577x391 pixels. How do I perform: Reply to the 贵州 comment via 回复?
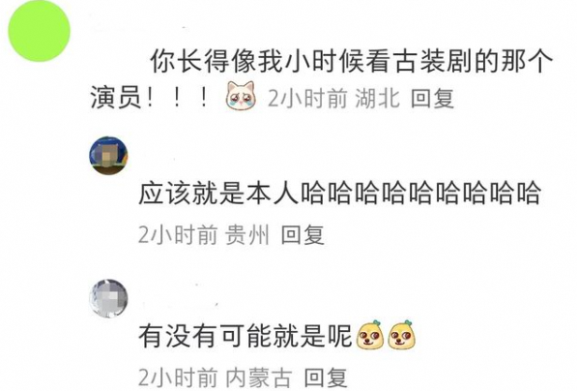(303, 235)
